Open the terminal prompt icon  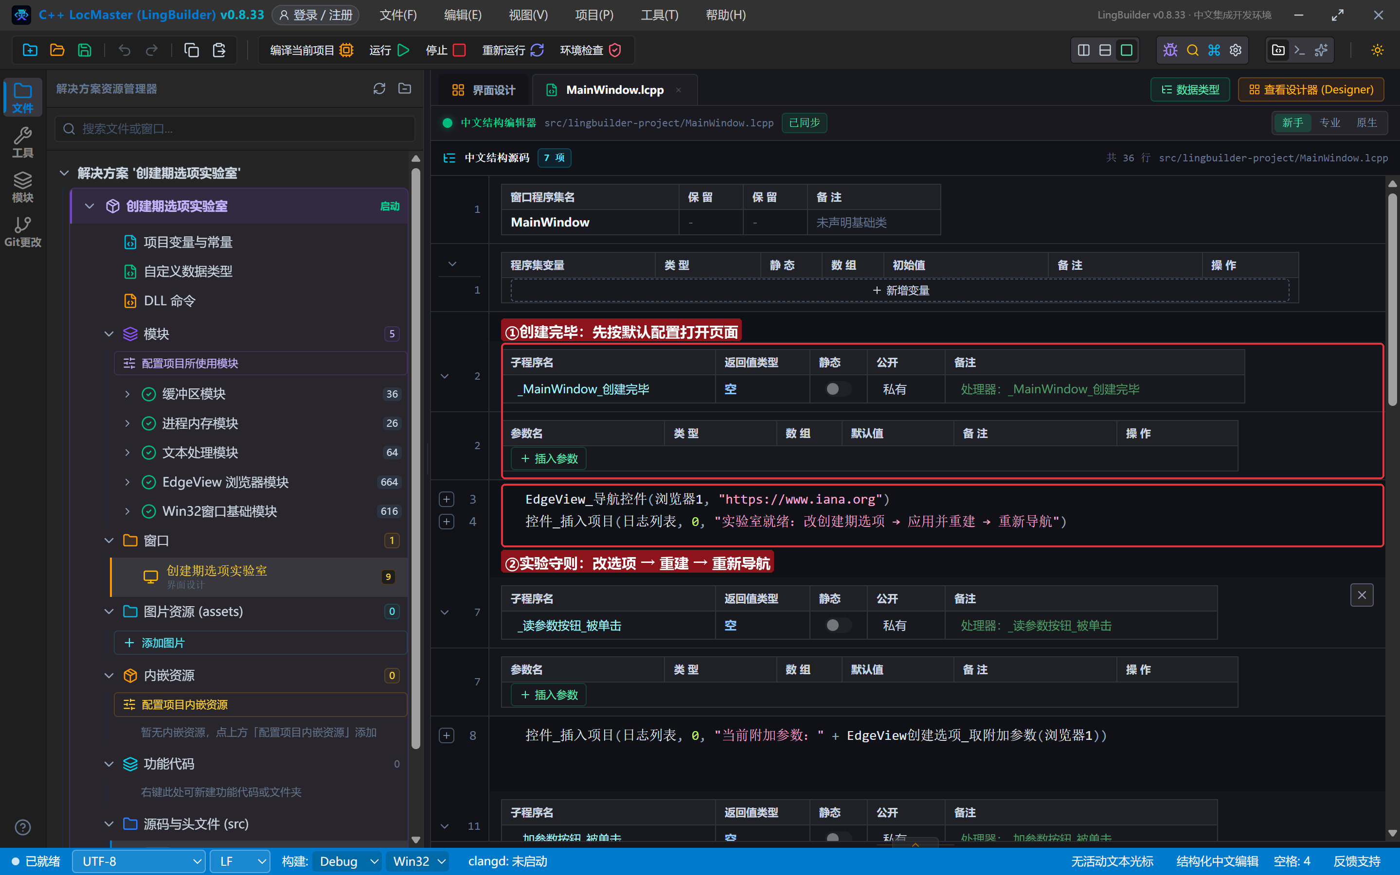click(1299, 51)
